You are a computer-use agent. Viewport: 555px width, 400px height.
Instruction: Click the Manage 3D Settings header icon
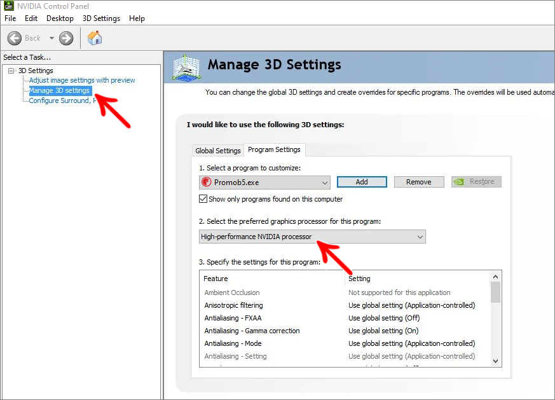point(186,67)
